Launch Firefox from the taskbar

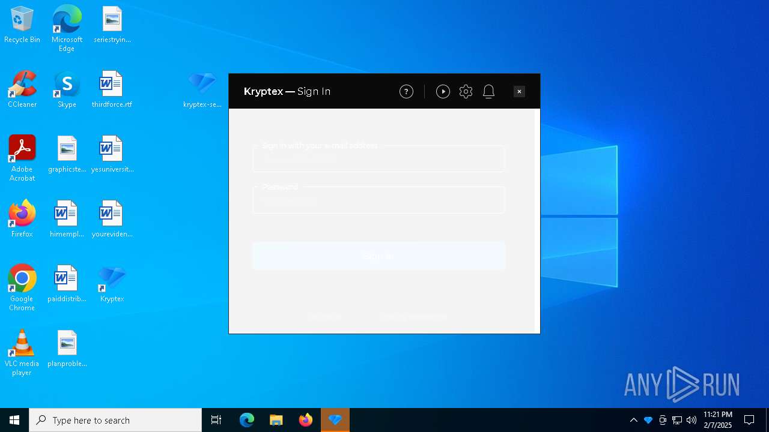tap(306, 420)
